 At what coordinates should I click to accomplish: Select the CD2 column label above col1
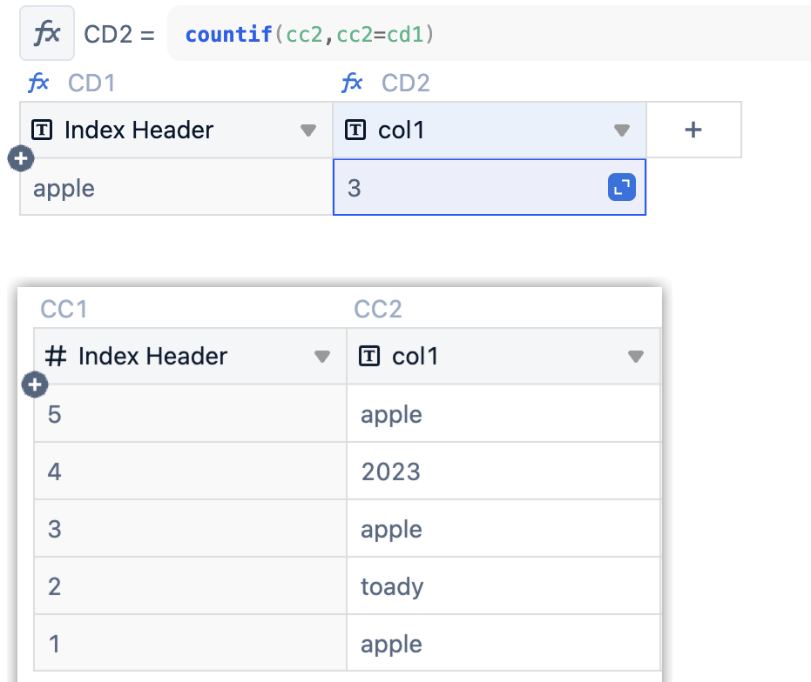click(x=406, y=83)
